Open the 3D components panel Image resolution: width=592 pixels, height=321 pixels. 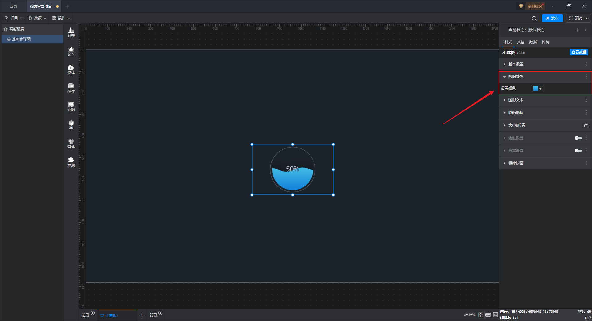coord(71,125)
